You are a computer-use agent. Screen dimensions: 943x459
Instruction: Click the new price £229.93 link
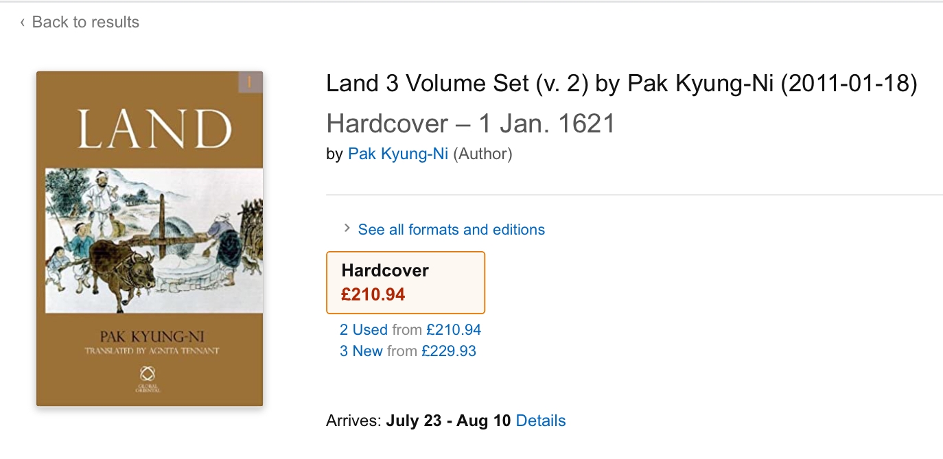click(449, 351)
